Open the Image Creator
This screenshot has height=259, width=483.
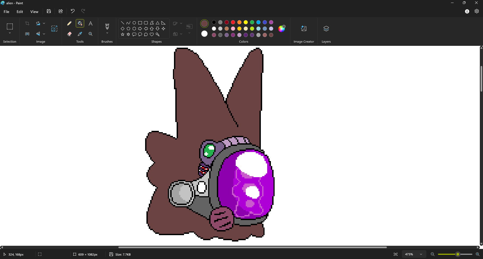[x=304, y=29]
